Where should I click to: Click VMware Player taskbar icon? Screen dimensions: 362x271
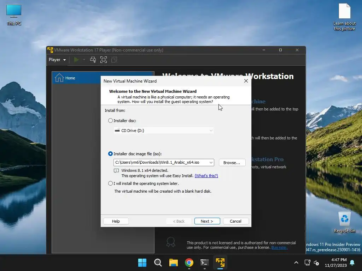(x=220, y=263)
